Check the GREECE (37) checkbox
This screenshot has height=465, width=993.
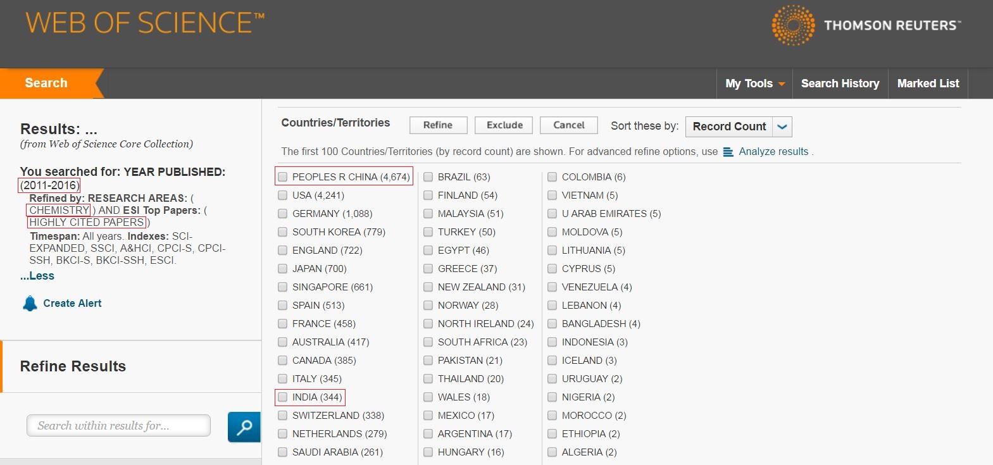pyautogui.click(x=428, y=269)
